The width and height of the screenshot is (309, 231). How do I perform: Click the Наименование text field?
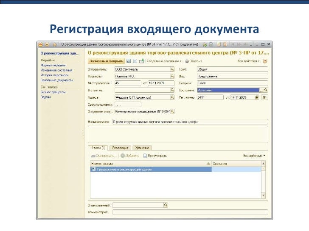[x=190, y=122]
